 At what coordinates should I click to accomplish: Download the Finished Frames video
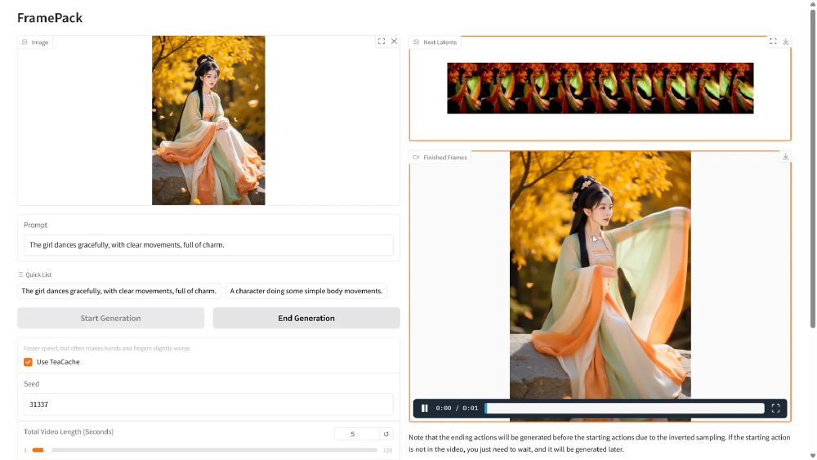pos(786,157)
